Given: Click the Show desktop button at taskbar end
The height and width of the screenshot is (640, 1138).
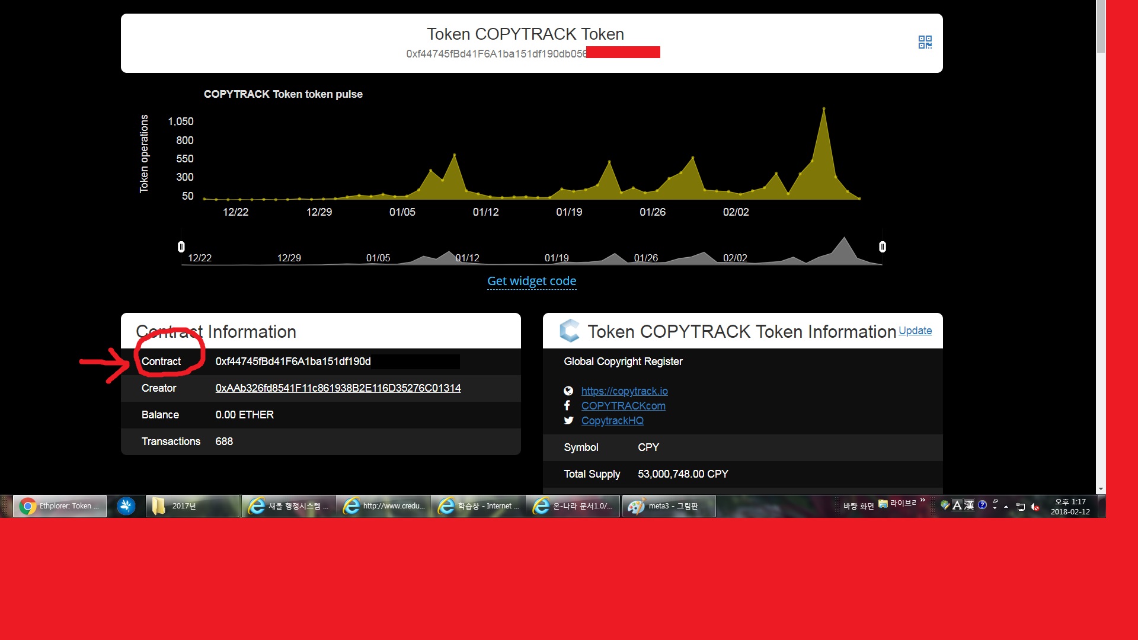Looking at the screenshot, I should pyautogui.click(x=1101, y=507).
